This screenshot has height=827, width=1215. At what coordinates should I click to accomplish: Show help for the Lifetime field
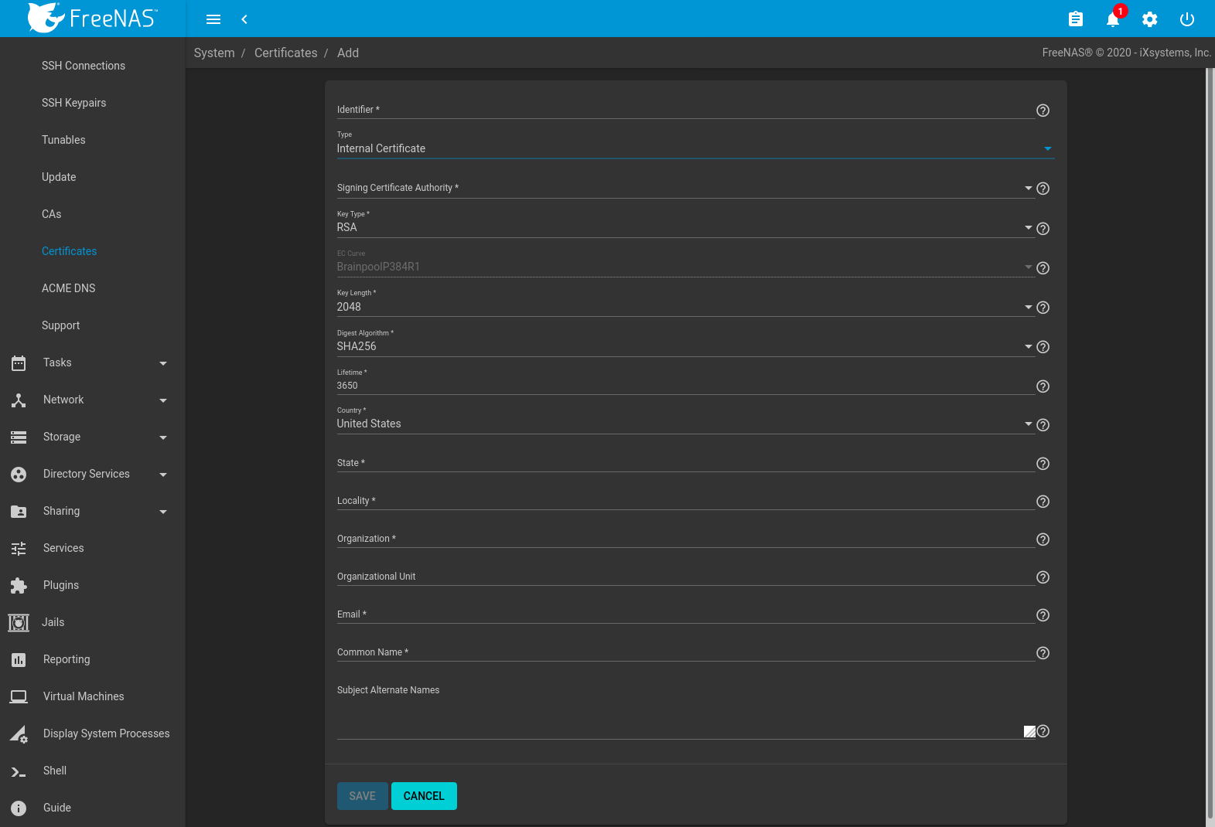click(1043, 386)
